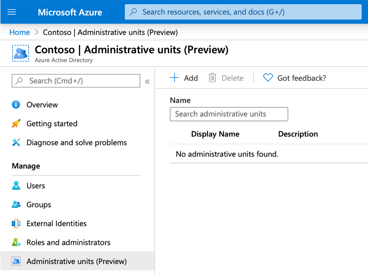Select the Diagnose and solve problems wrench icon

(x=16, y=143)
